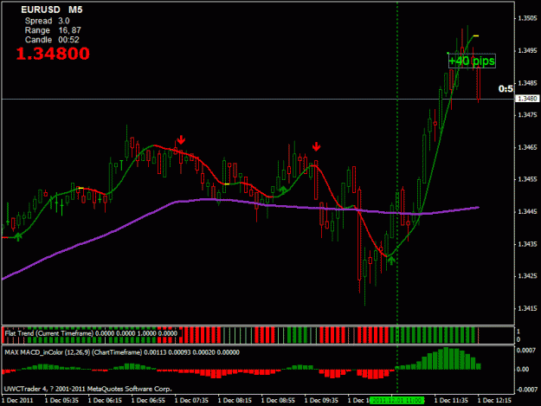Click the 1.3485 price axis value

pyautogui.click(x=527, y=83)
